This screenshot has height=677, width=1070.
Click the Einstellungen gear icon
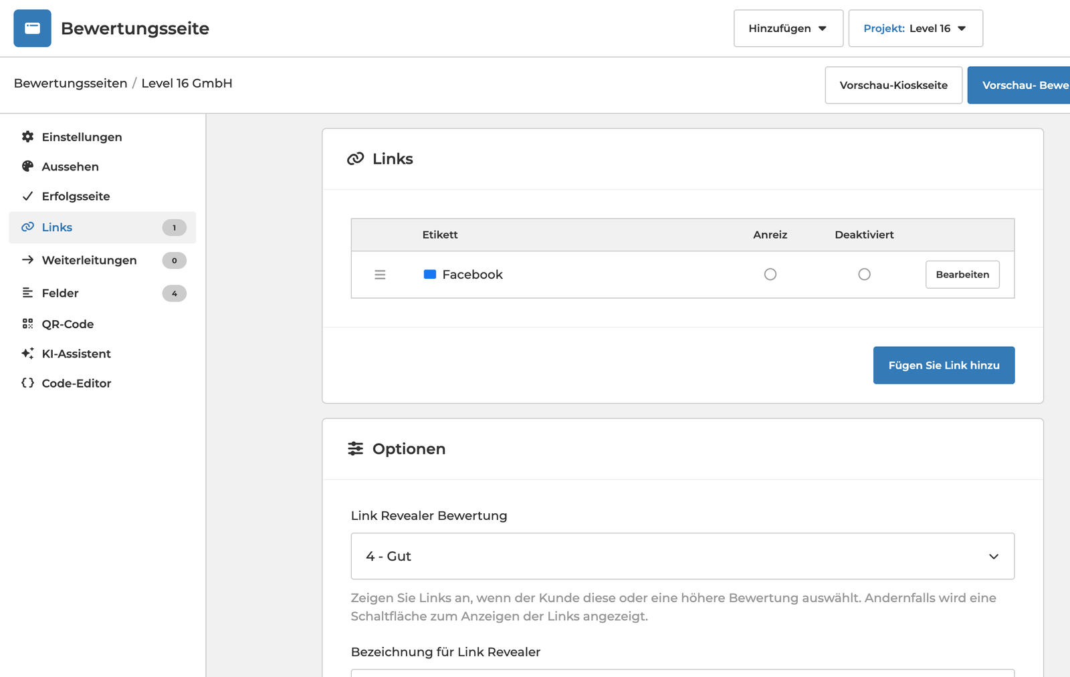27,136
